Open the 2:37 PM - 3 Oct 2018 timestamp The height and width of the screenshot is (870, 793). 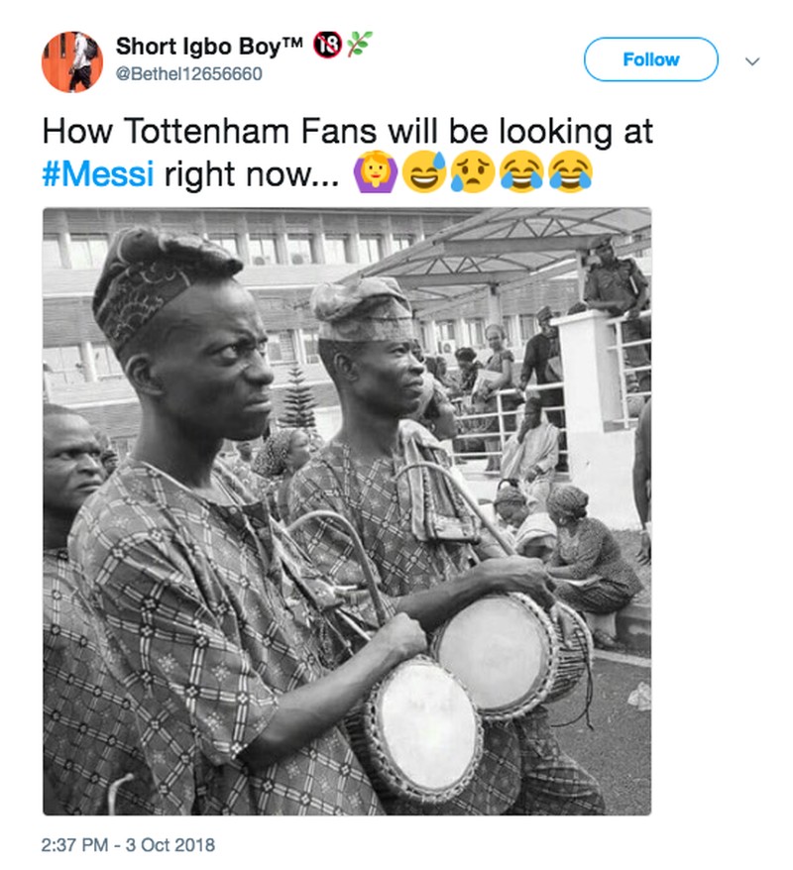click(x=128, y=845)
